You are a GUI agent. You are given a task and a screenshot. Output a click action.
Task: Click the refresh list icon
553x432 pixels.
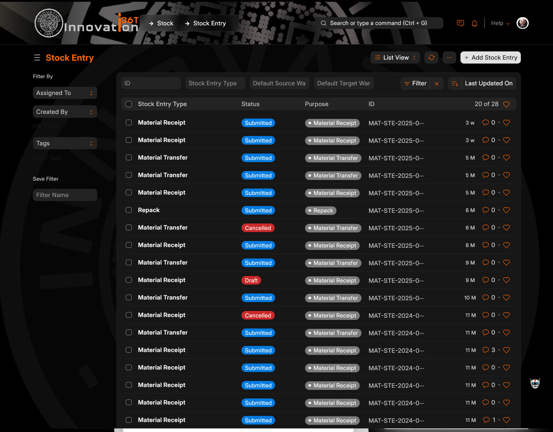[431, 57]
